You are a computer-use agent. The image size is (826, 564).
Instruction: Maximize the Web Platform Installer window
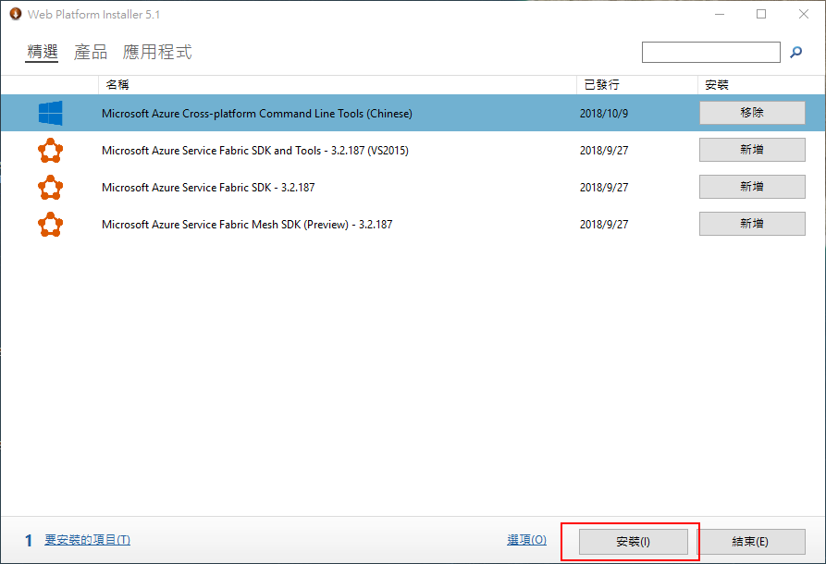tap(761, 14)
